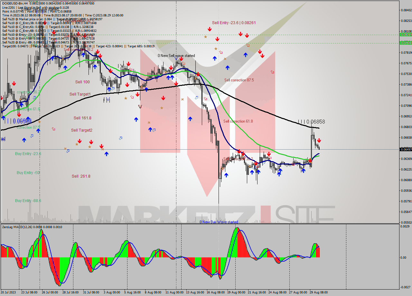The image size is (412, 296).
Task: Click the 'I I I 0.06858' price label
Action: tap(311, 122)
